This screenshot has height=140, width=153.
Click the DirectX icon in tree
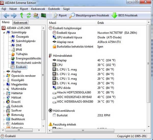point(8,102)
